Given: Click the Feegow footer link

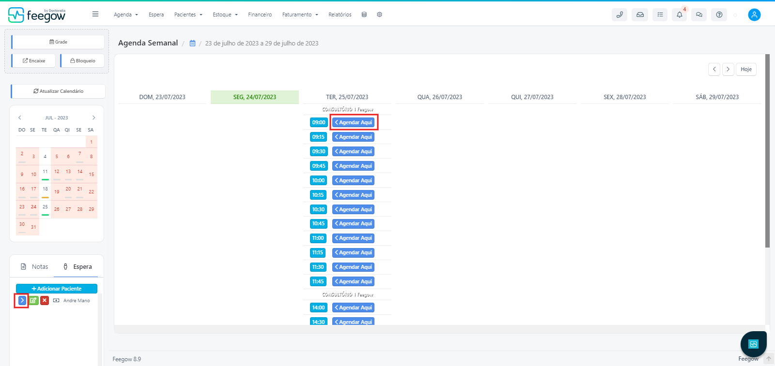Looking at the screenshot, I should 748,359.
